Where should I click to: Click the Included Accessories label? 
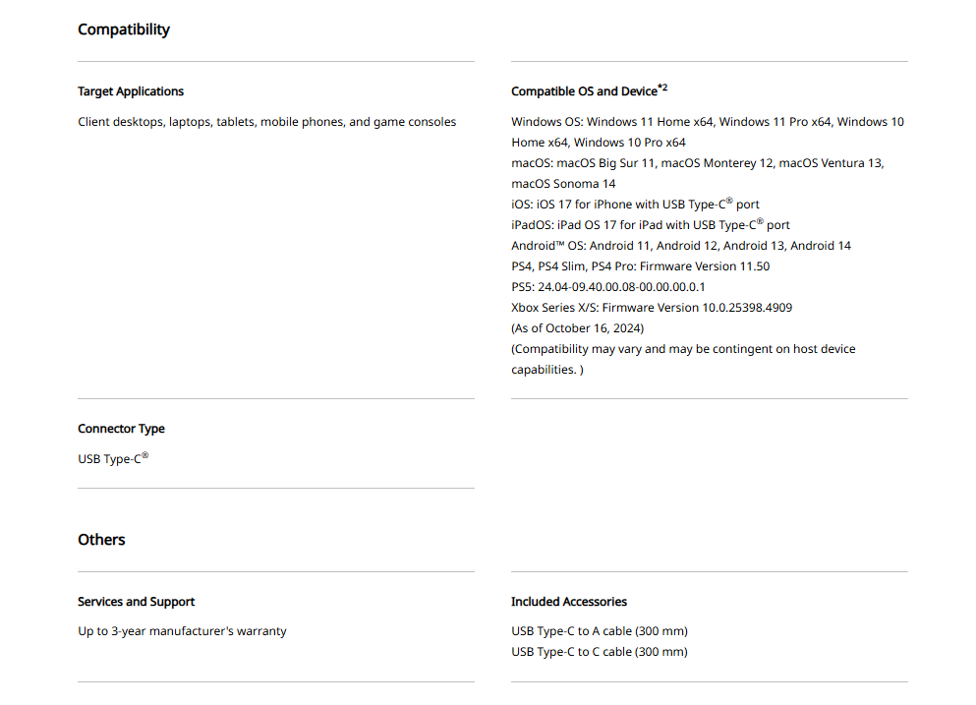[x=568, y=602]
